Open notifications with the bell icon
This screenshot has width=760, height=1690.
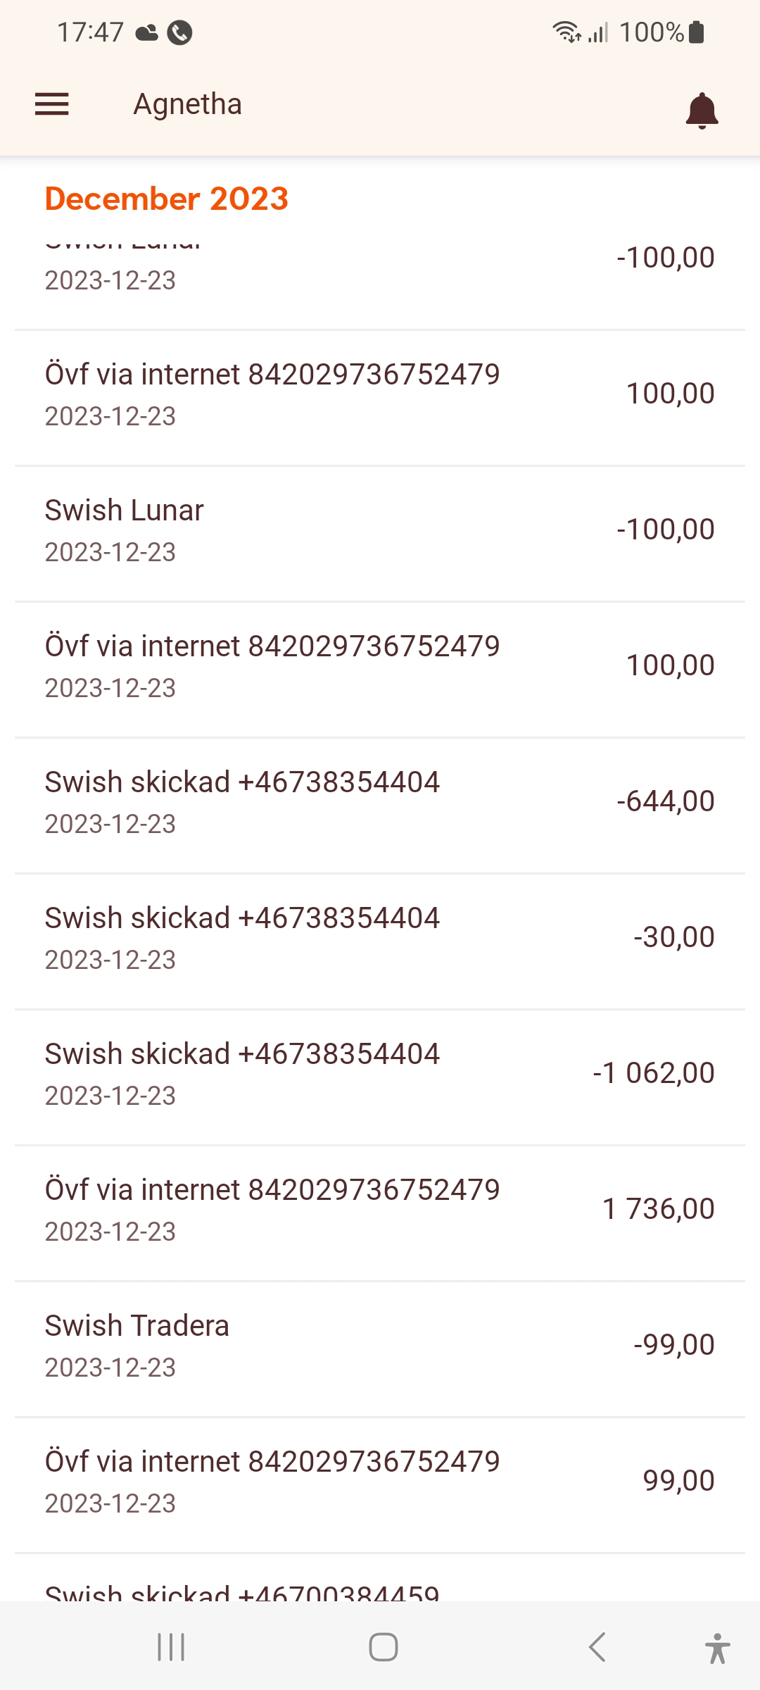[x=702, y=110]
